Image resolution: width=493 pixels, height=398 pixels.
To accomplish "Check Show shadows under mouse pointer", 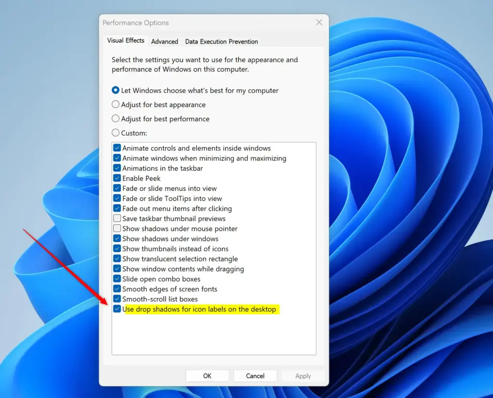I will 117,228.
